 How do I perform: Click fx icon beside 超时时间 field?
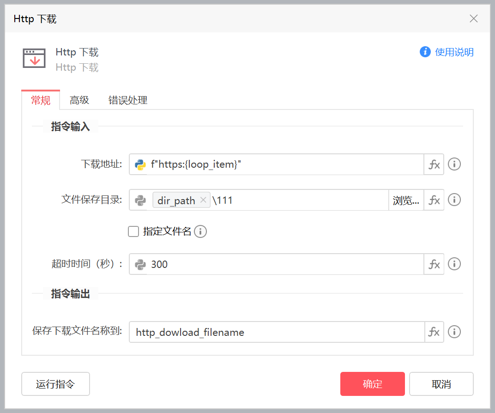[x=434, y=264]
